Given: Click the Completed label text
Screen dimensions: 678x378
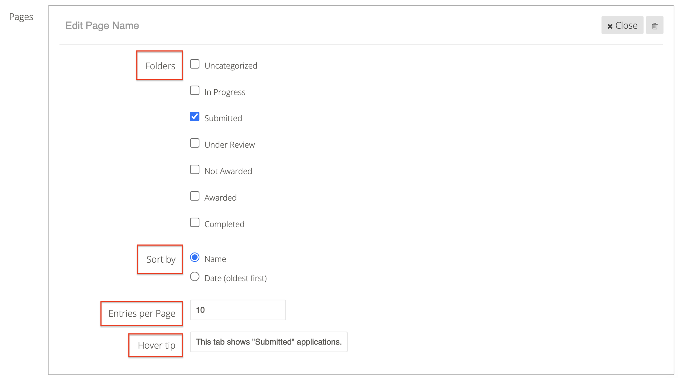Looking at the screenshot, I should (x=224, y=224).
